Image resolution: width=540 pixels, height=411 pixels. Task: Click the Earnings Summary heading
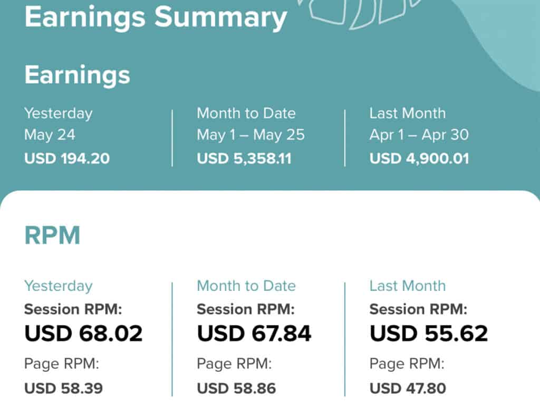[156, 18]
